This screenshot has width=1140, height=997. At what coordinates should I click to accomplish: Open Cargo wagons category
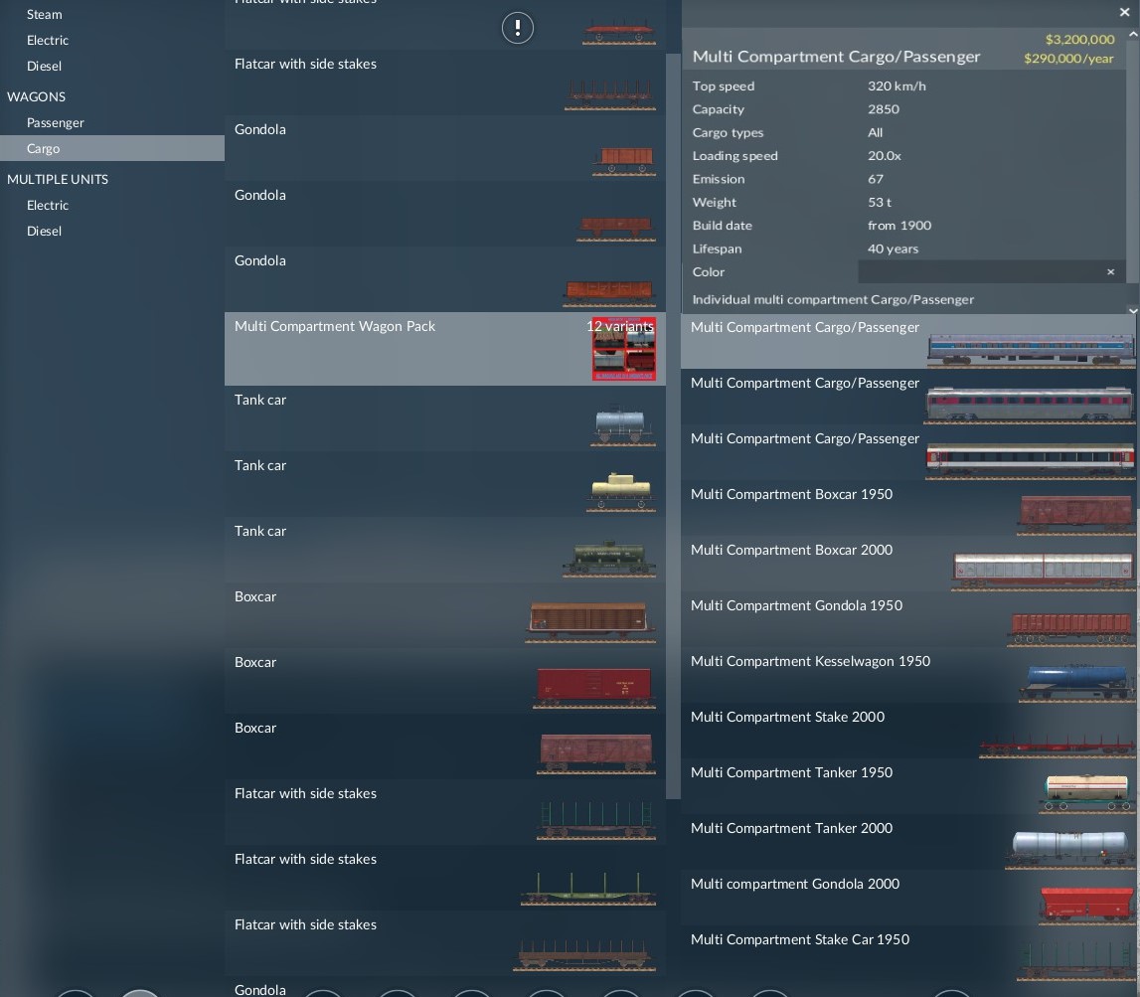112,148
